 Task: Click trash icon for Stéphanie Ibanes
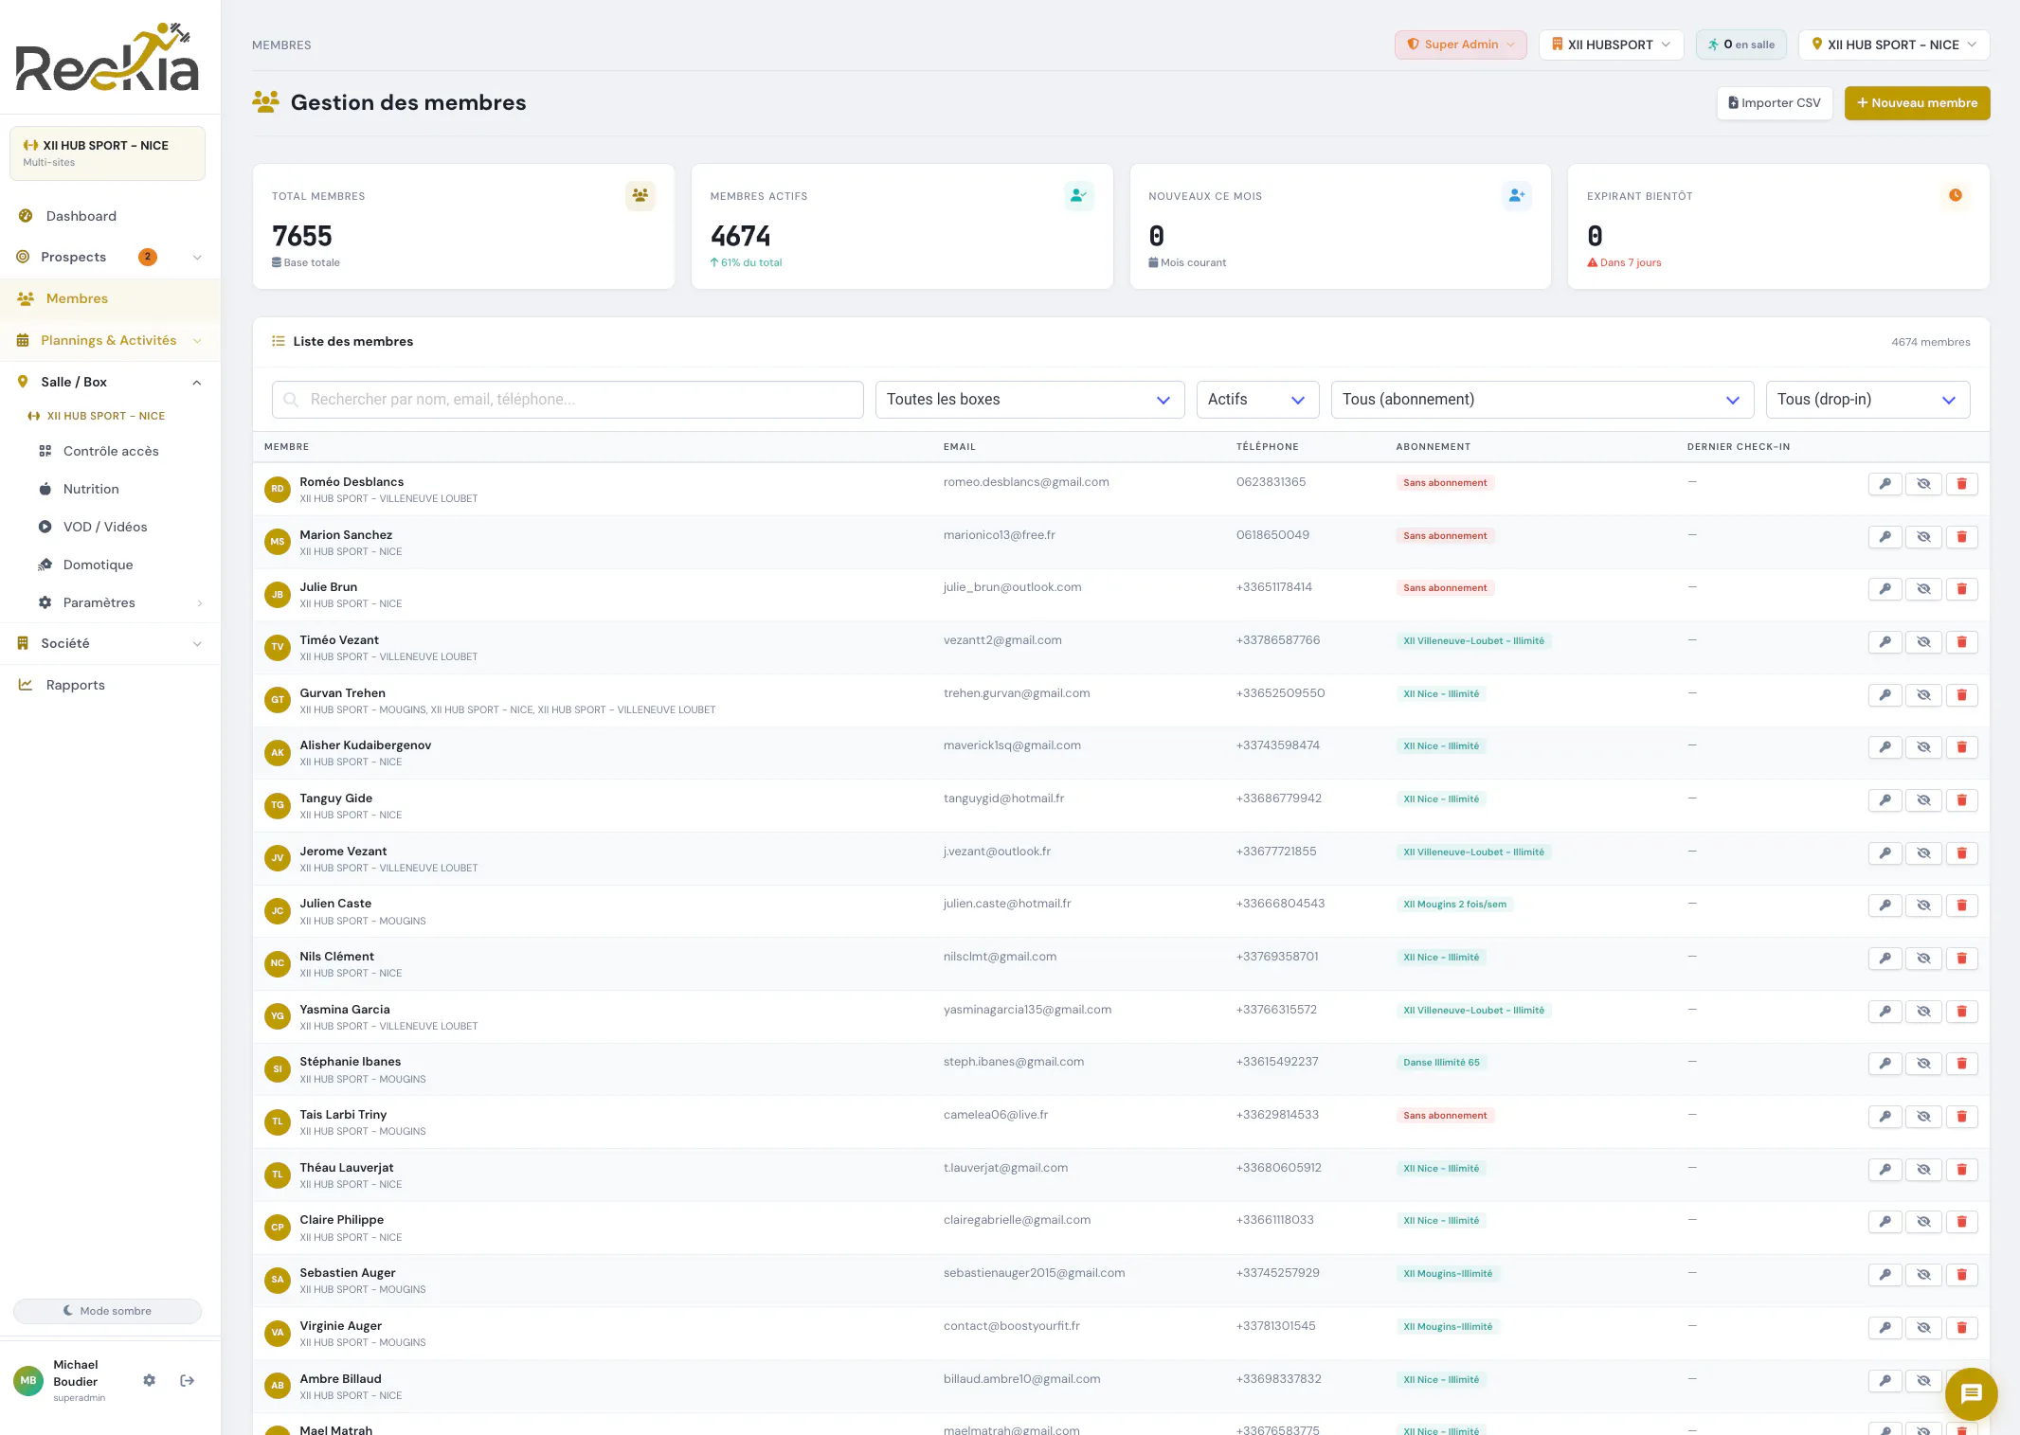[1961, 1064]
